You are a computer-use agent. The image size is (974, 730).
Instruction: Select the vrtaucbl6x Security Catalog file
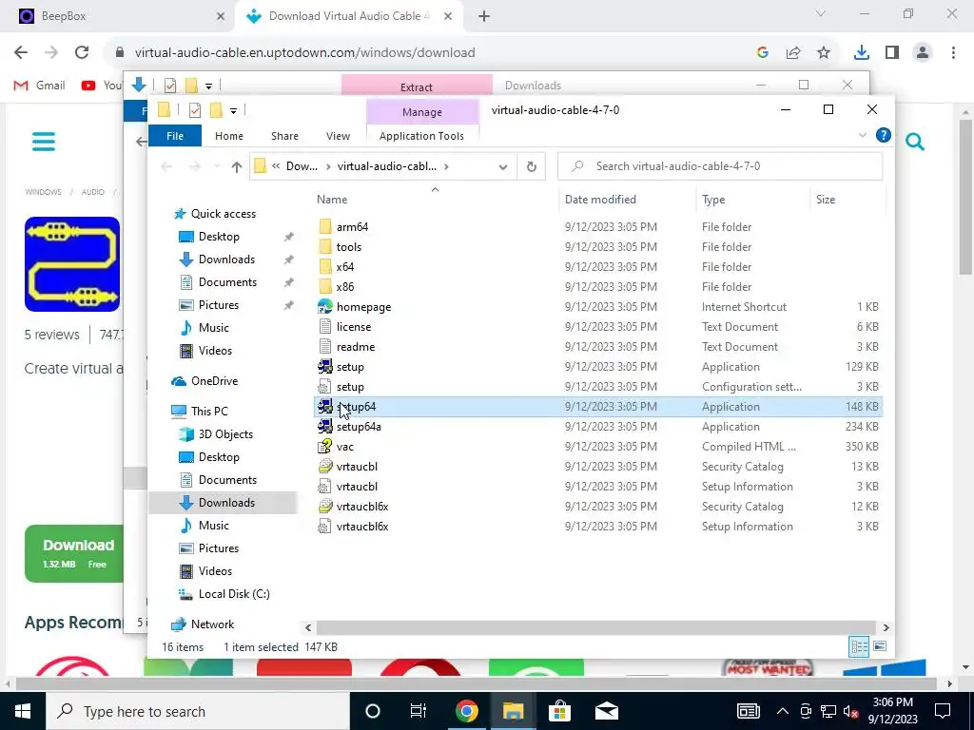(362, 506)
